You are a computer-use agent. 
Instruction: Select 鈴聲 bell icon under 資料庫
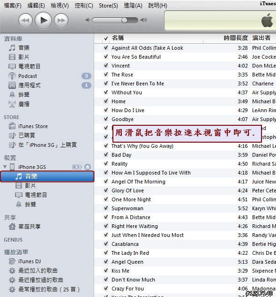[x=12, y=94]
